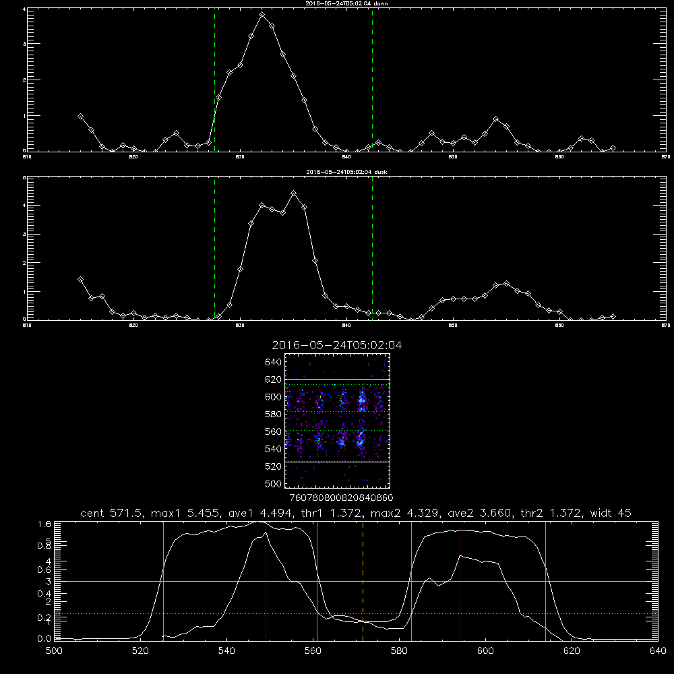Image resolution: width=674 pixels, height=674 pixels.
Task: Click the lower white horizontal line in center image
Action: (338, 462)
